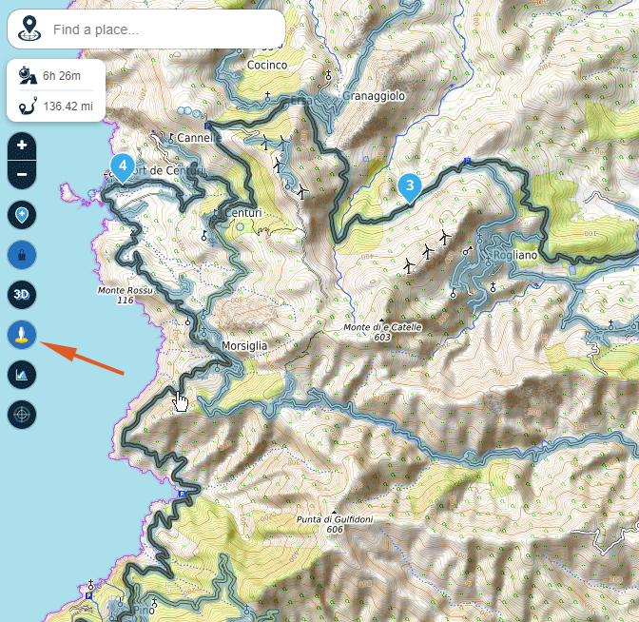639x622 pixels.
Task: Click the Punta di Gulfidoni peak label
Action: pyautogui.click(x=333, y=519)
